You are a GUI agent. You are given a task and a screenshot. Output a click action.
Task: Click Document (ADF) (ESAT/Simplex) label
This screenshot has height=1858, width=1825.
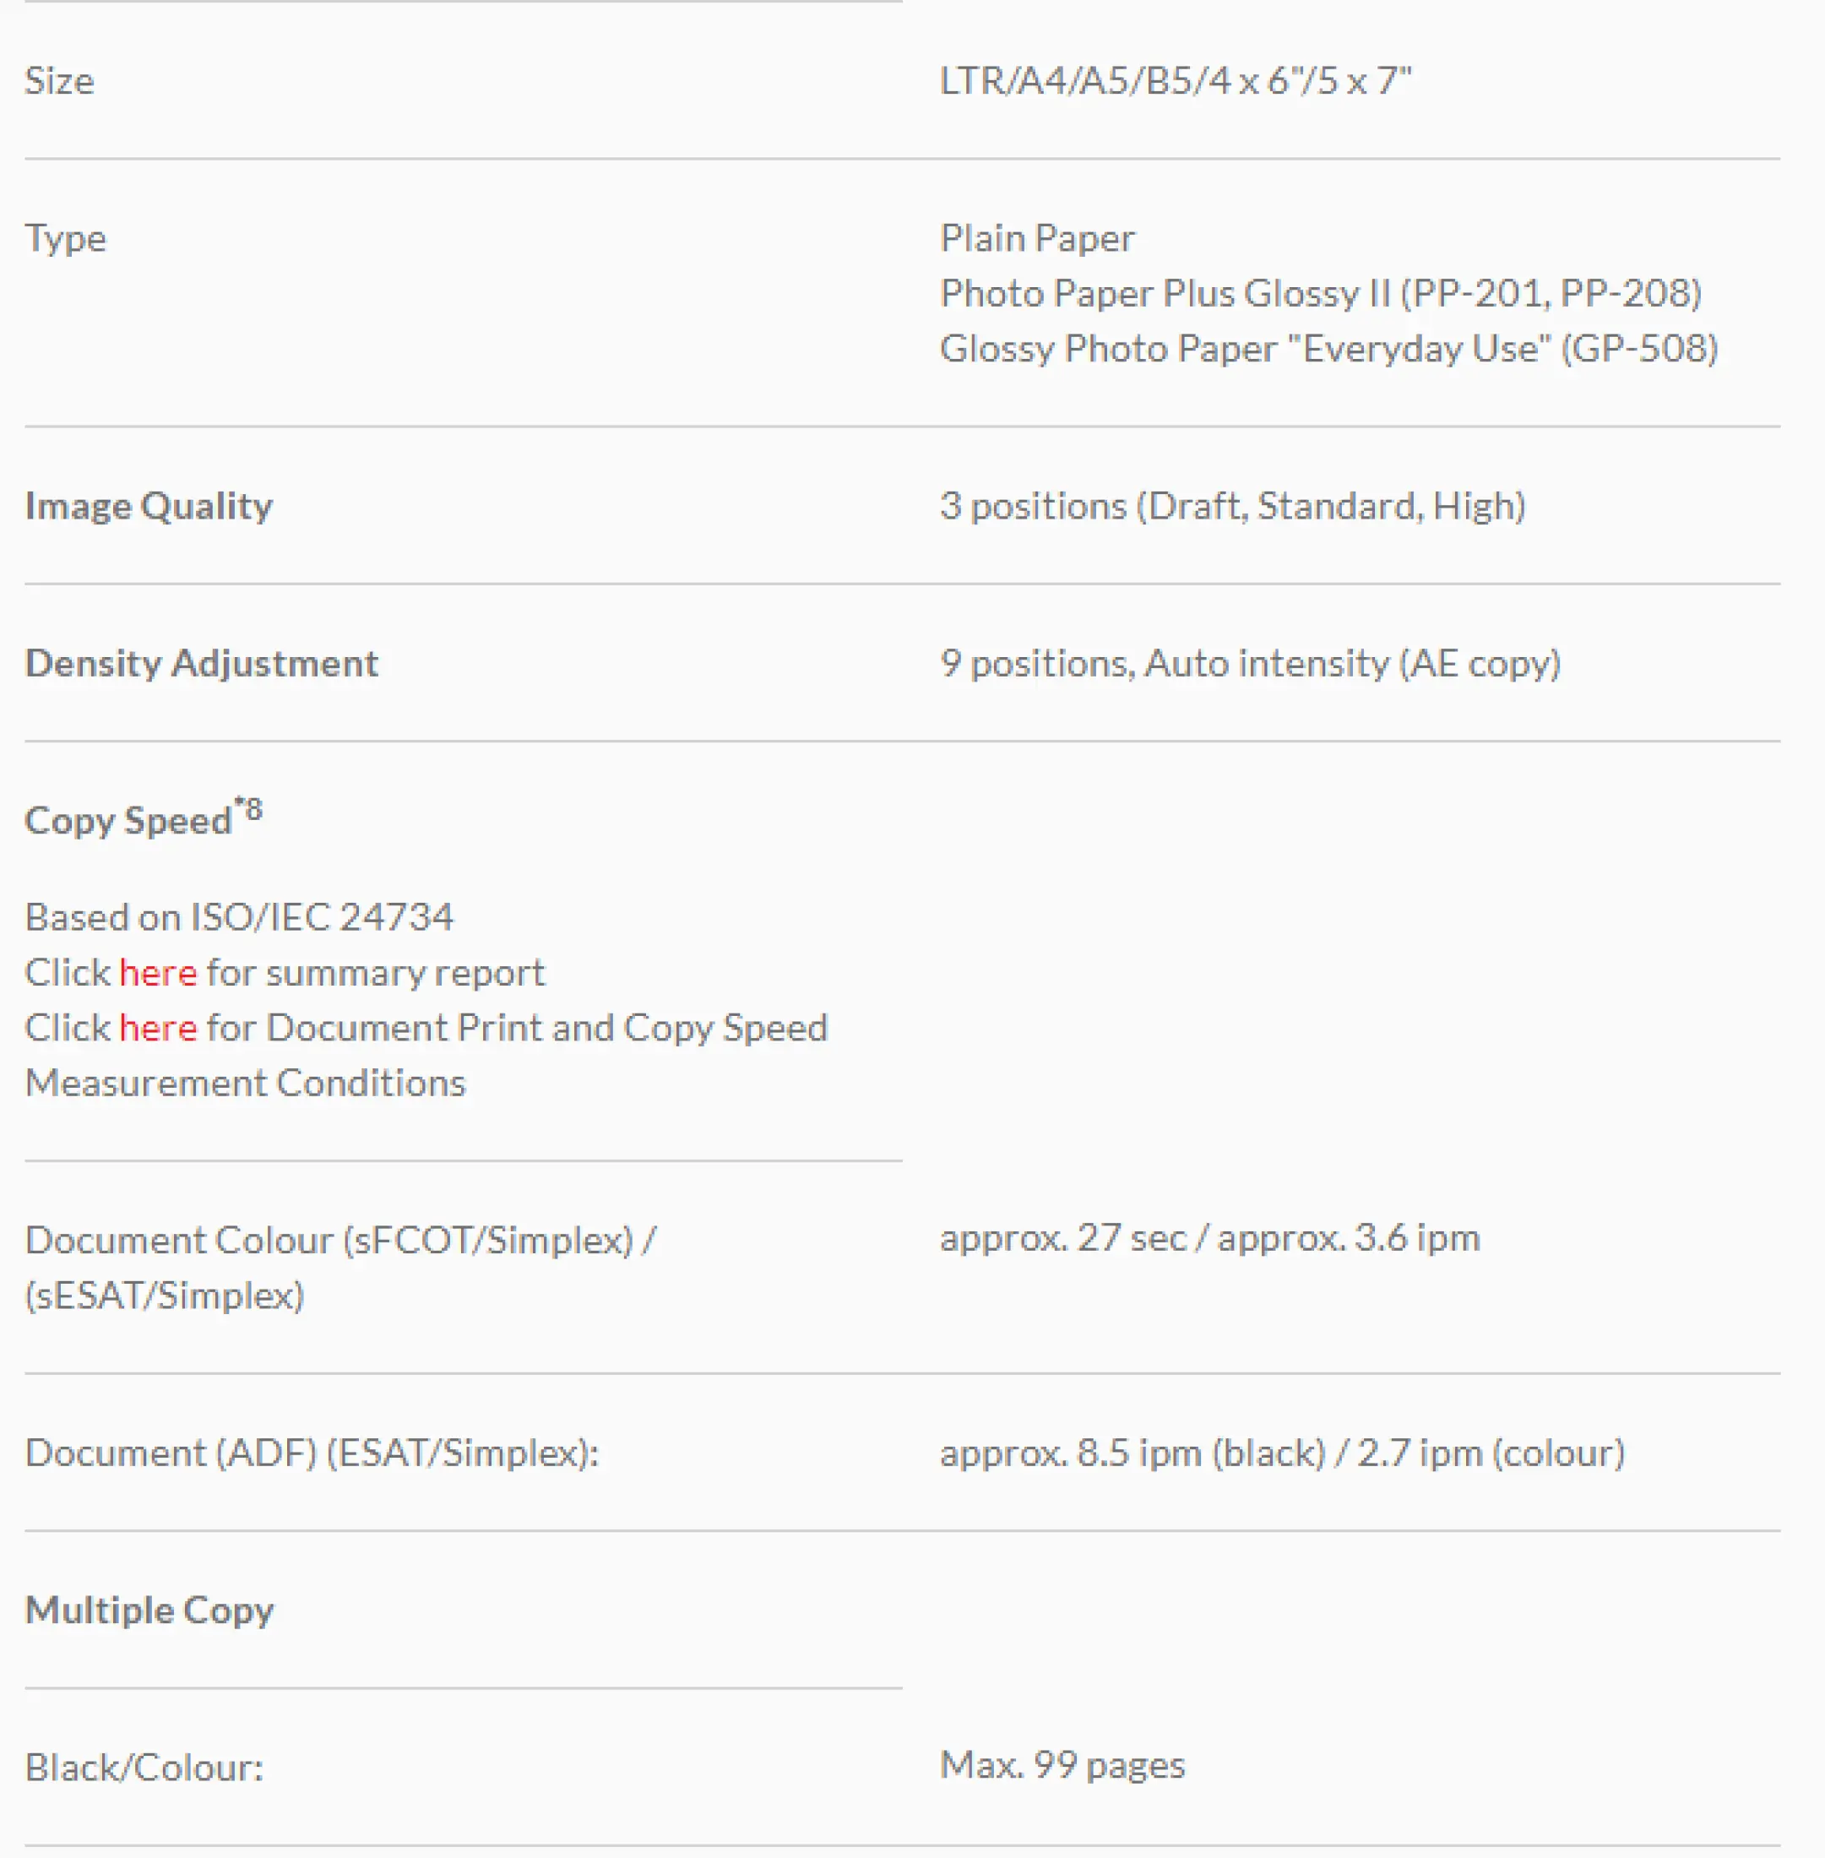[312, 1453]
